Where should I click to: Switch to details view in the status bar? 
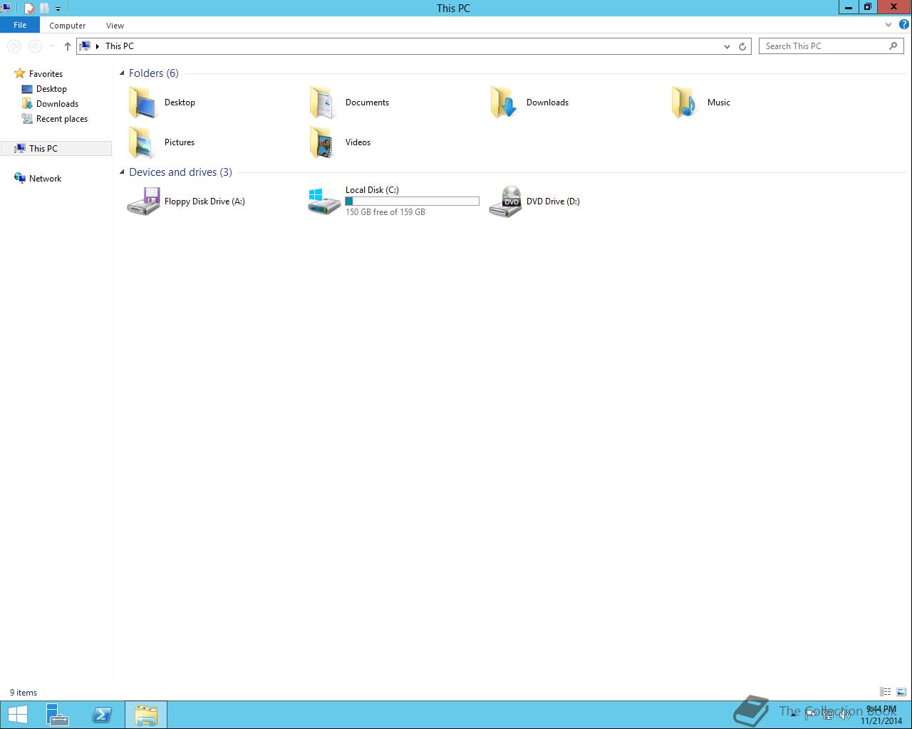coord(885,691)
